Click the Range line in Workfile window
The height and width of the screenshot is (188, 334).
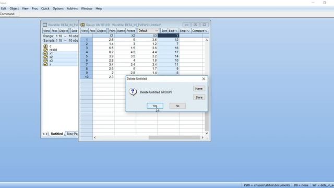(61, 36)
